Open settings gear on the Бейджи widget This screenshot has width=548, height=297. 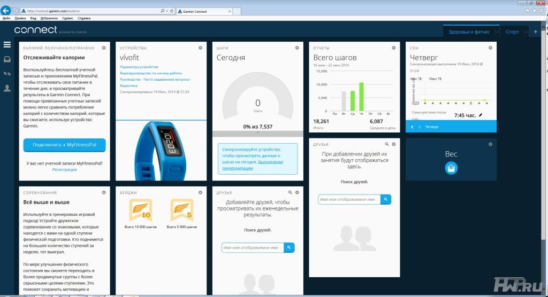[200, 192]
